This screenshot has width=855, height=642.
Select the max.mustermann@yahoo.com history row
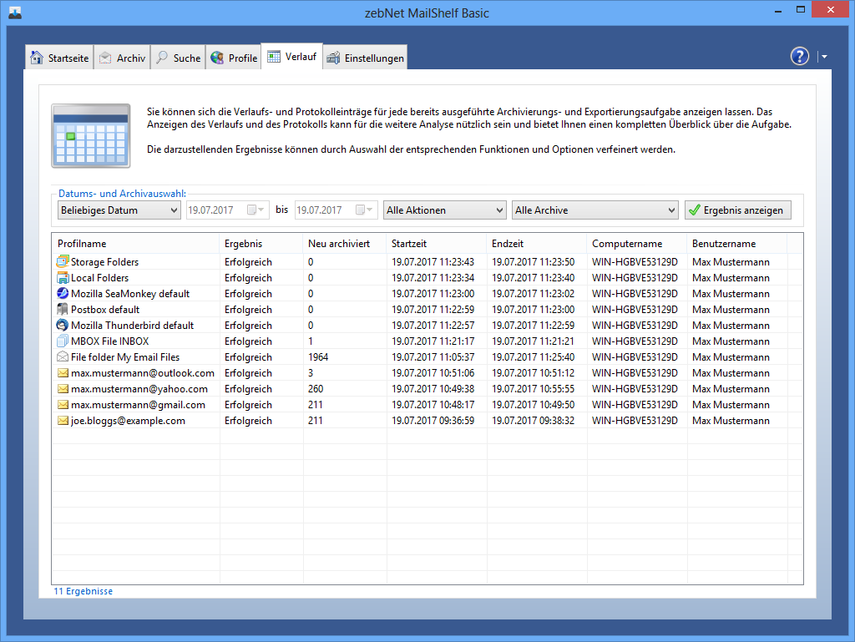pos(139,389)
